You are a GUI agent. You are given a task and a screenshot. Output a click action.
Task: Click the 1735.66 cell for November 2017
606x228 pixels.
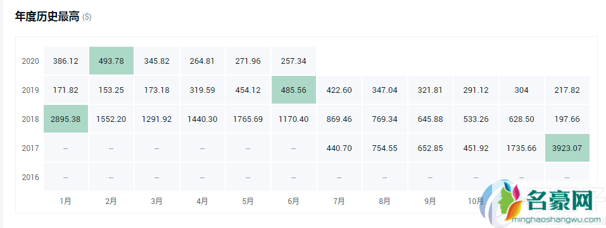pos(522,148)
